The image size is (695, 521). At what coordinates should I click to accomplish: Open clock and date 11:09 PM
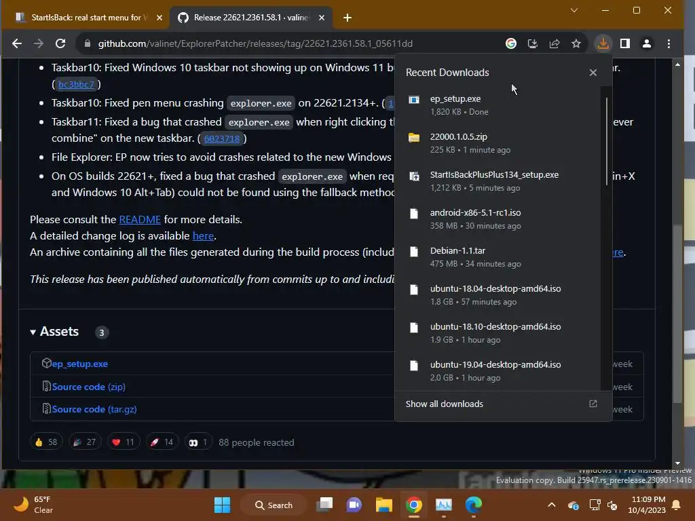[647, 505]
